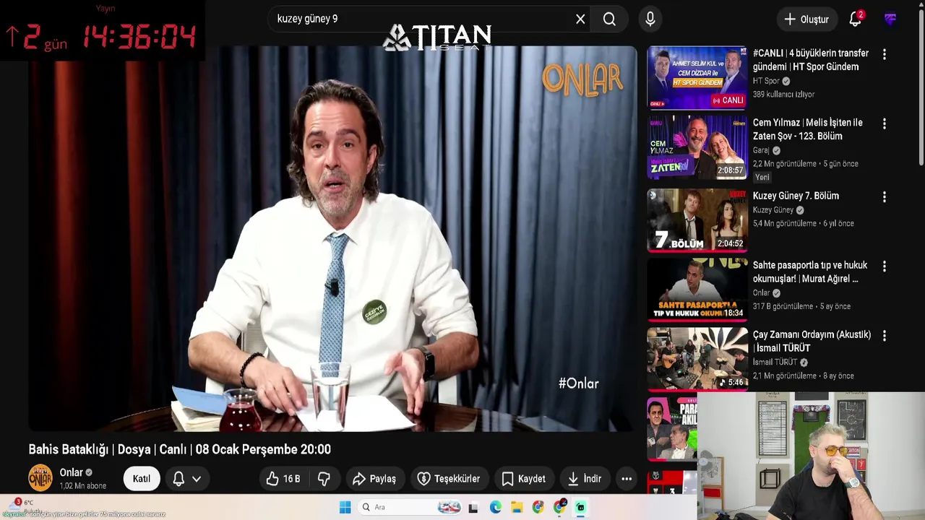Image resolution: width=925 pixels, height=520 pixels.
Task: Open the account avatar menu
Action: (890, 19)
